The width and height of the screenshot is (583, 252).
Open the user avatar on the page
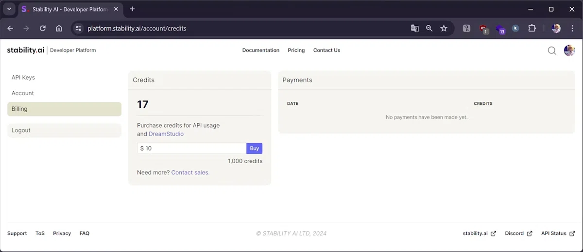[x=569, y=50]
